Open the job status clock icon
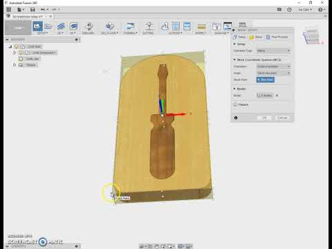The height and width of the screenshot is (249, 332). (289, 10)
